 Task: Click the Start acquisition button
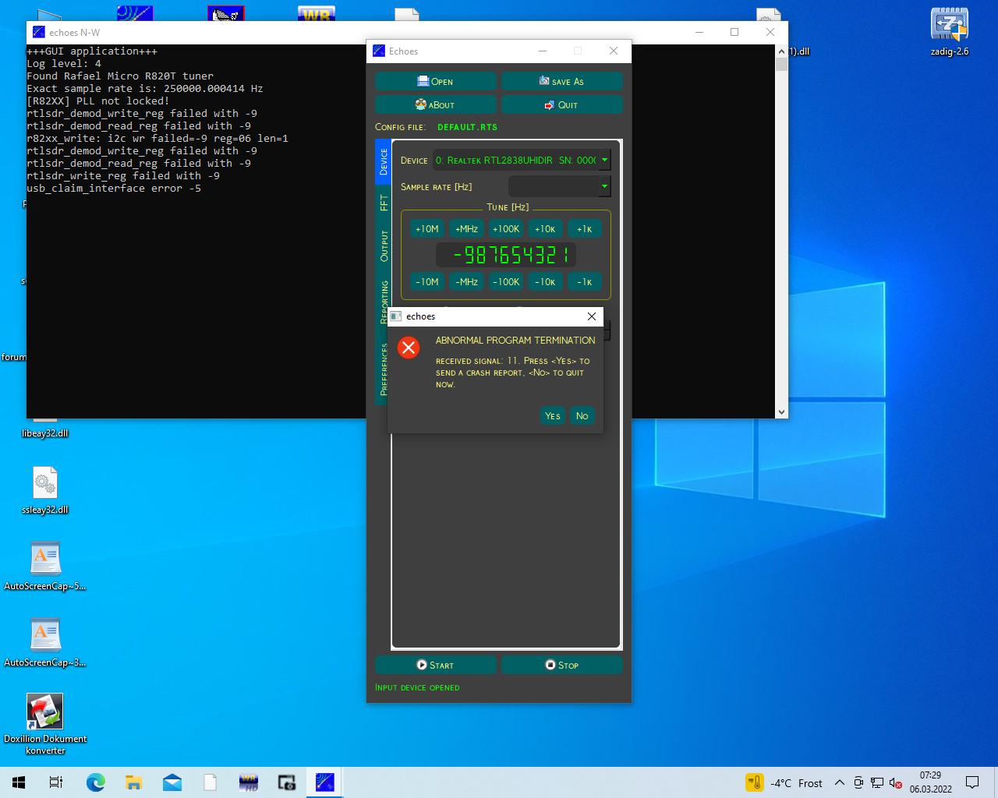[x=436, y=665]
